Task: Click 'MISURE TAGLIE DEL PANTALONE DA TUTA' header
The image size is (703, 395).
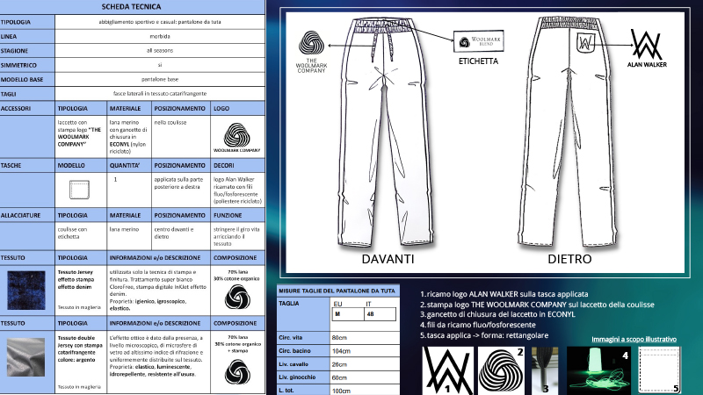Action: [x=337, y=291]
